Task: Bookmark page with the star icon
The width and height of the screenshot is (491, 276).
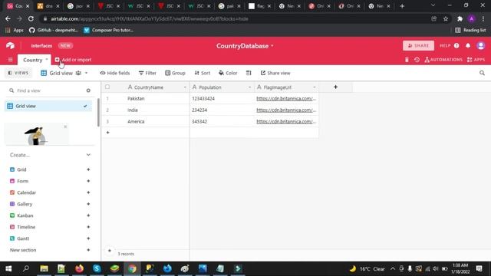Action: tap(446, 18)
